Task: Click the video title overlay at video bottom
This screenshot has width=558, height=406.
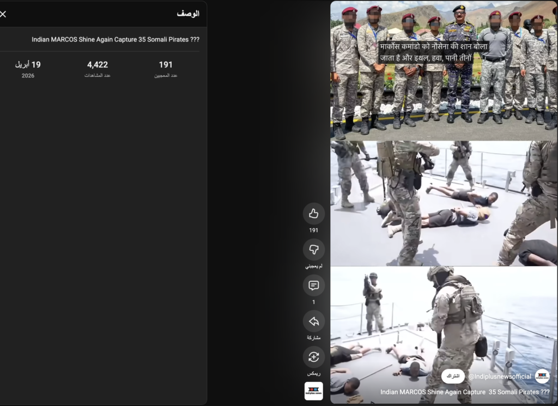Action: 464,392
